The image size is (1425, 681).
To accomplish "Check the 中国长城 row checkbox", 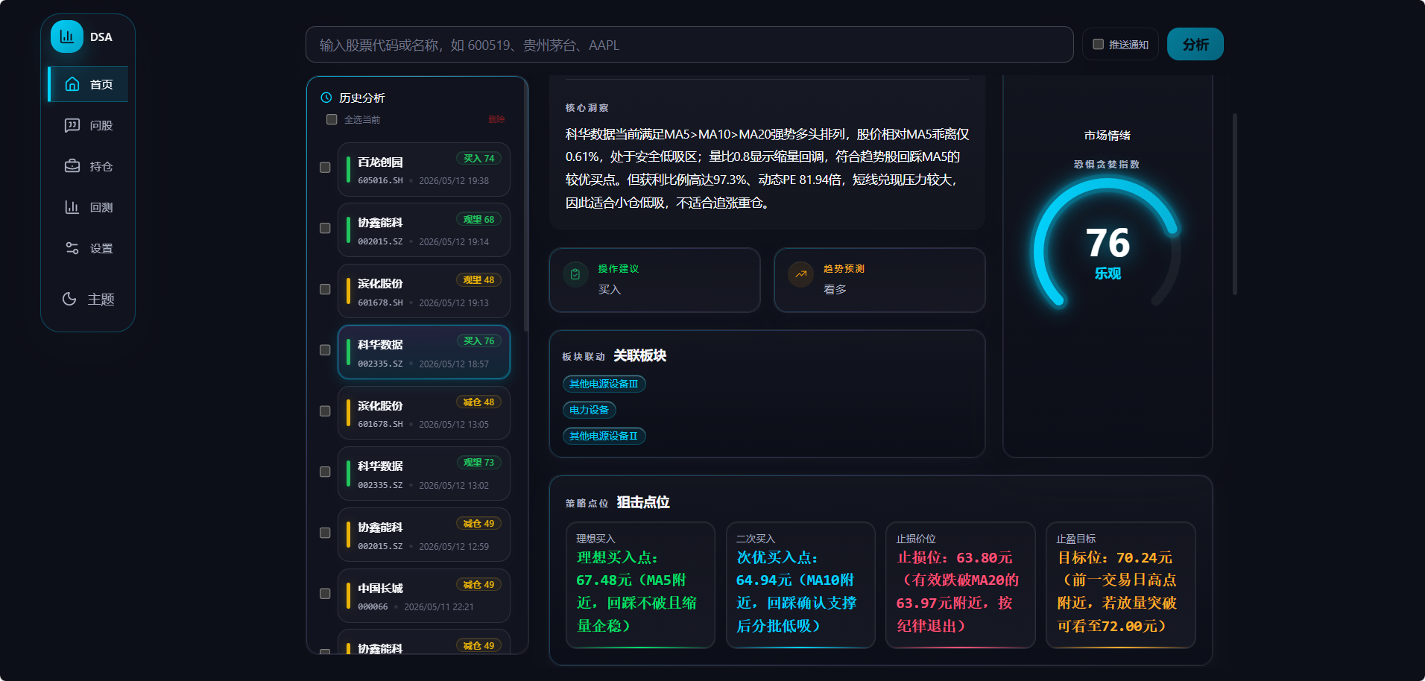I will pos(325,594).
